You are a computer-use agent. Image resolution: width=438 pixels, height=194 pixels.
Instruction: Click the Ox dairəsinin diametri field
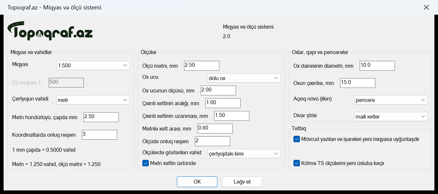tap(377, 66)
